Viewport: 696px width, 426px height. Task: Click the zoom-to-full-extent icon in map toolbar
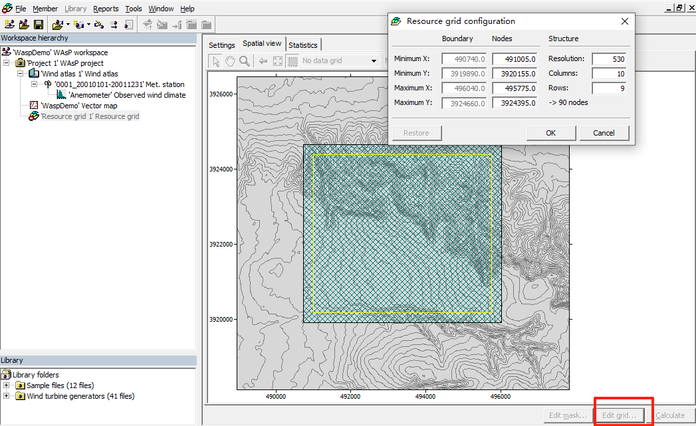click(277, 61)
